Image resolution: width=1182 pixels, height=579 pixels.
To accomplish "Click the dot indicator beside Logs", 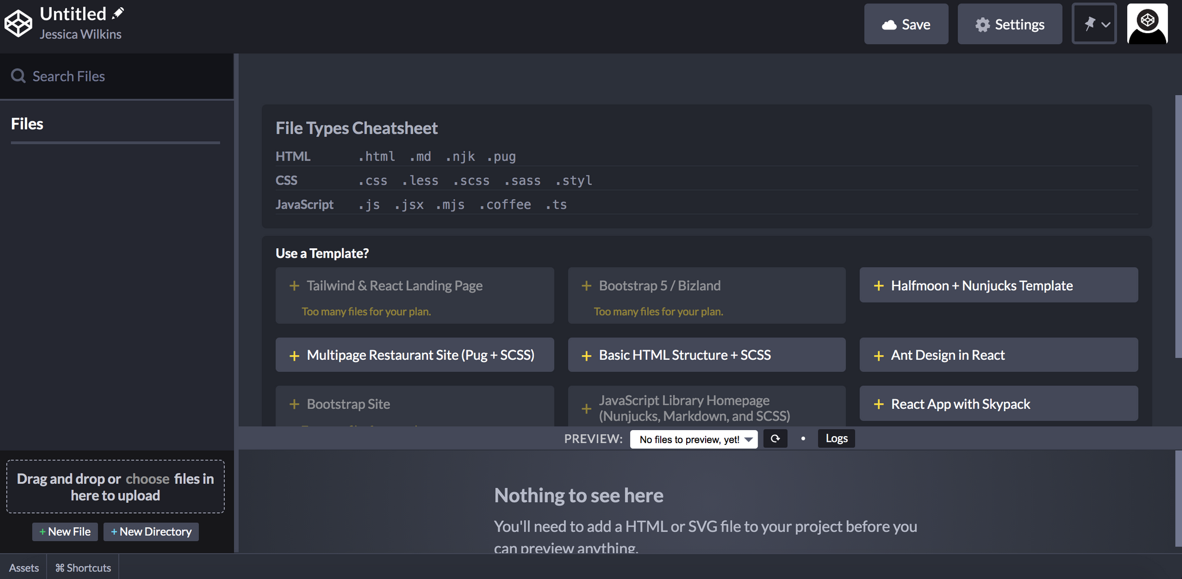I will [803, 438].
